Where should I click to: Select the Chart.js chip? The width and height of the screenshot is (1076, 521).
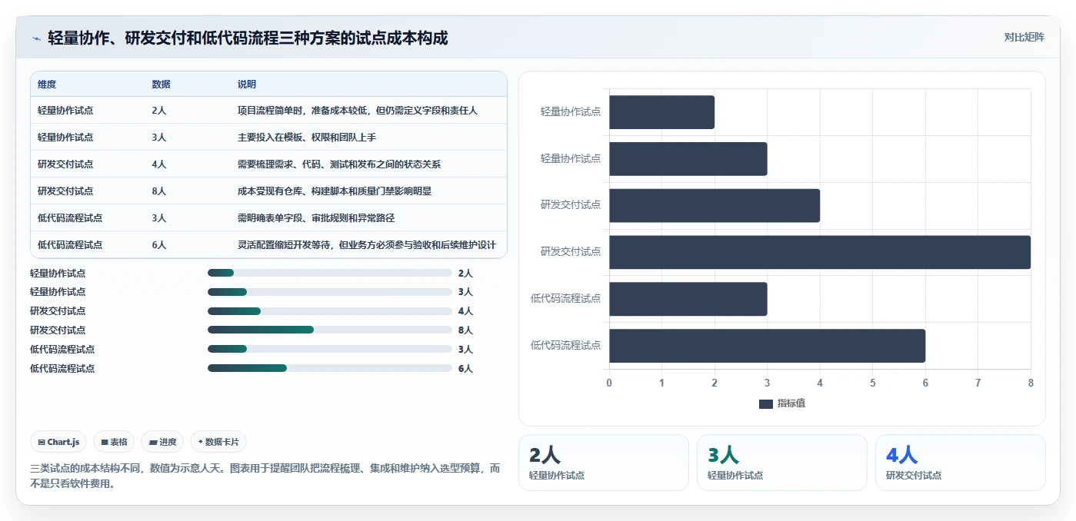[58, 442]
